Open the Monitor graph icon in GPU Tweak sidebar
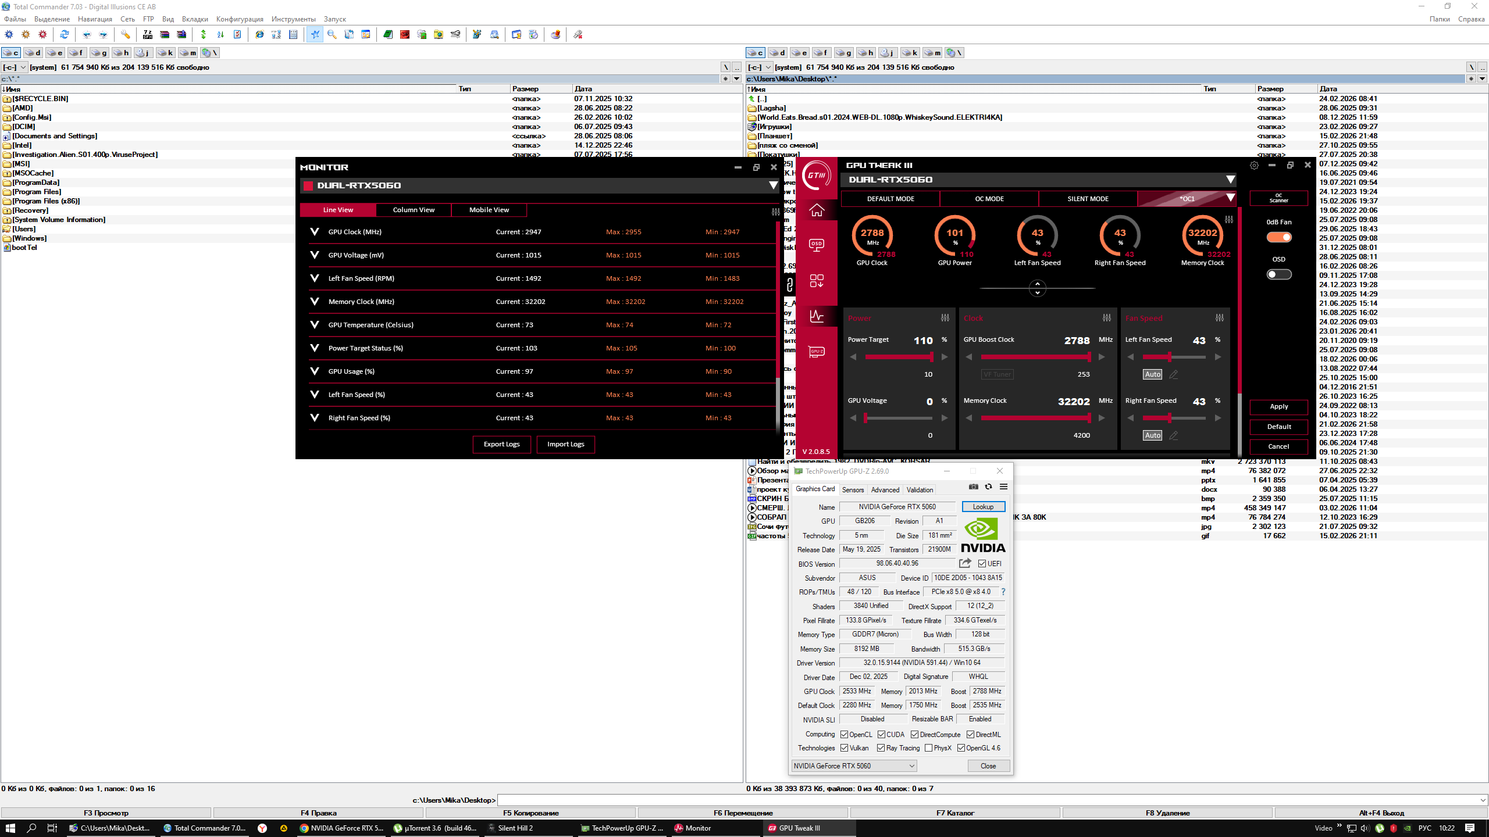1489x837 pixels. 817,316
